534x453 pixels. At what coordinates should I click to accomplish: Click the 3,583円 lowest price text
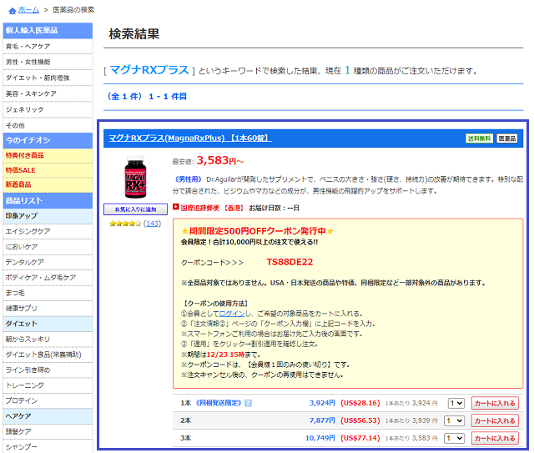pyautogui.click(x=220, y=160)
